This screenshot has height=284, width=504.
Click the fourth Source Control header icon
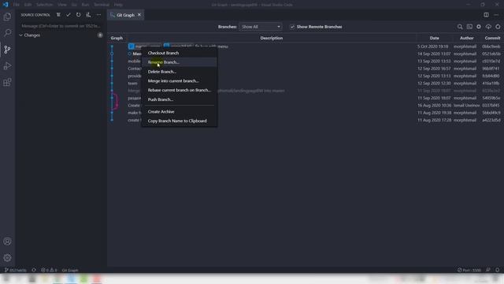(88, 15)
